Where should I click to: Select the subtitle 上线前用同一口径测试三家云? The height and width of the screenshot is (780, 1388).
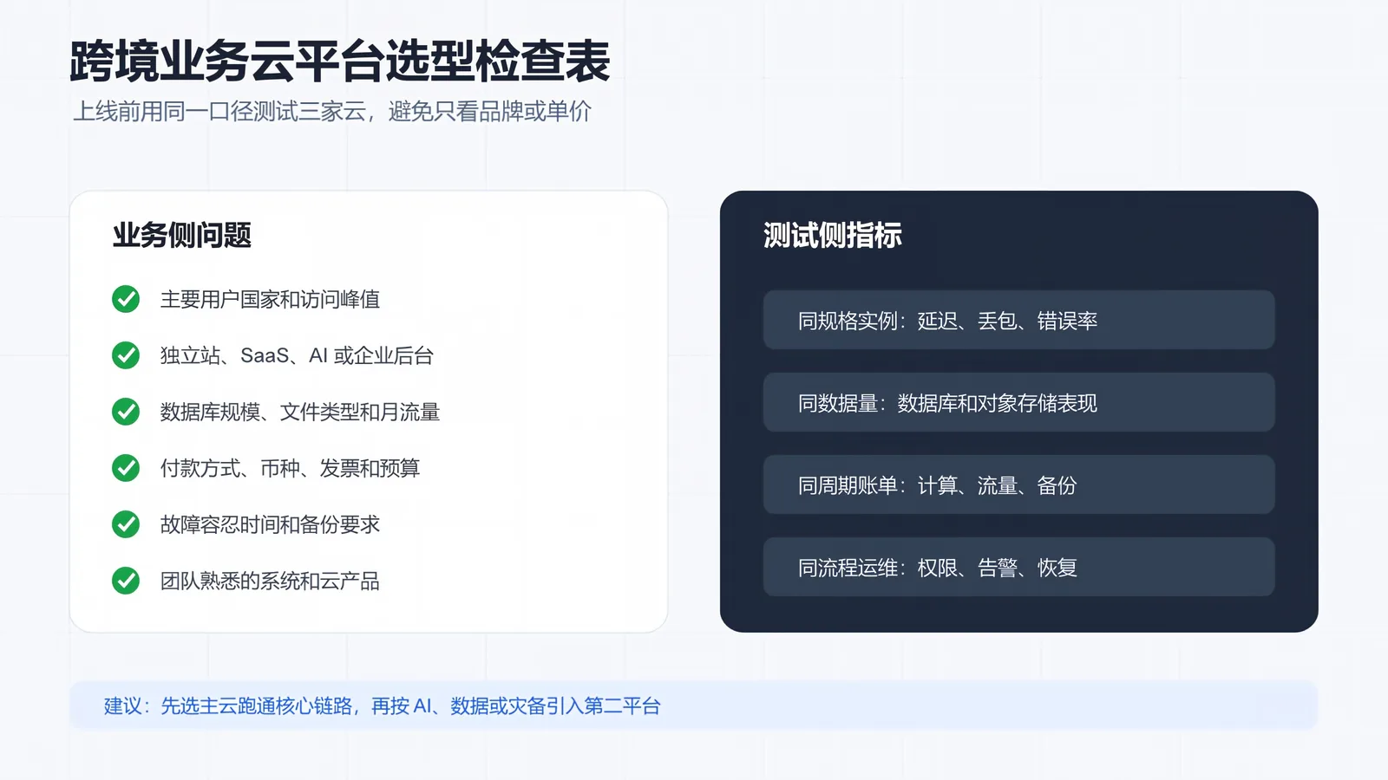point(219,111)
